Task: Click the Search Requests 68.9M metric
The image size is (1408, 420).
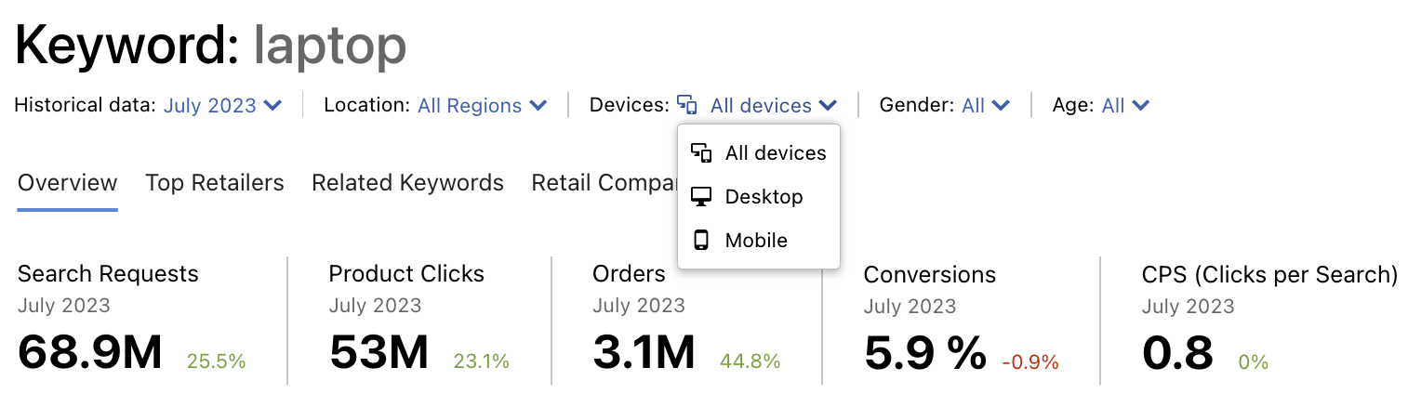Action: point(90,353)
